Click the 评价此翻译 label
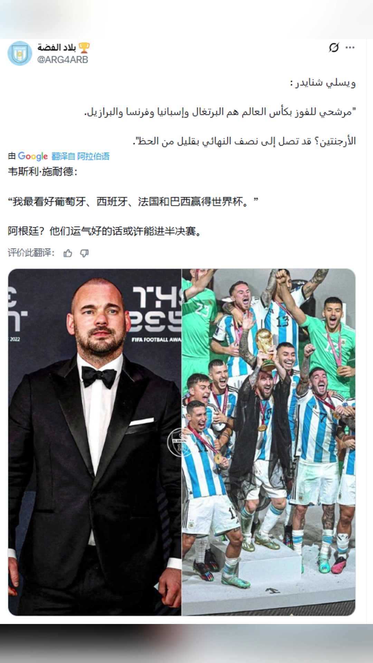The height and width of the screenshot is (663, 373). point(31,253)
